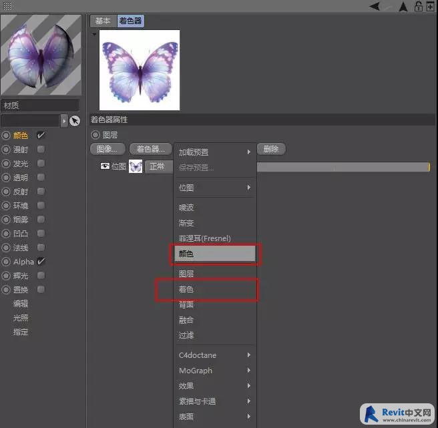Enable the 法线 channel checkbox
Viewport: 438px width, 428px height.
pyautogui.click(x=41, y=247)
